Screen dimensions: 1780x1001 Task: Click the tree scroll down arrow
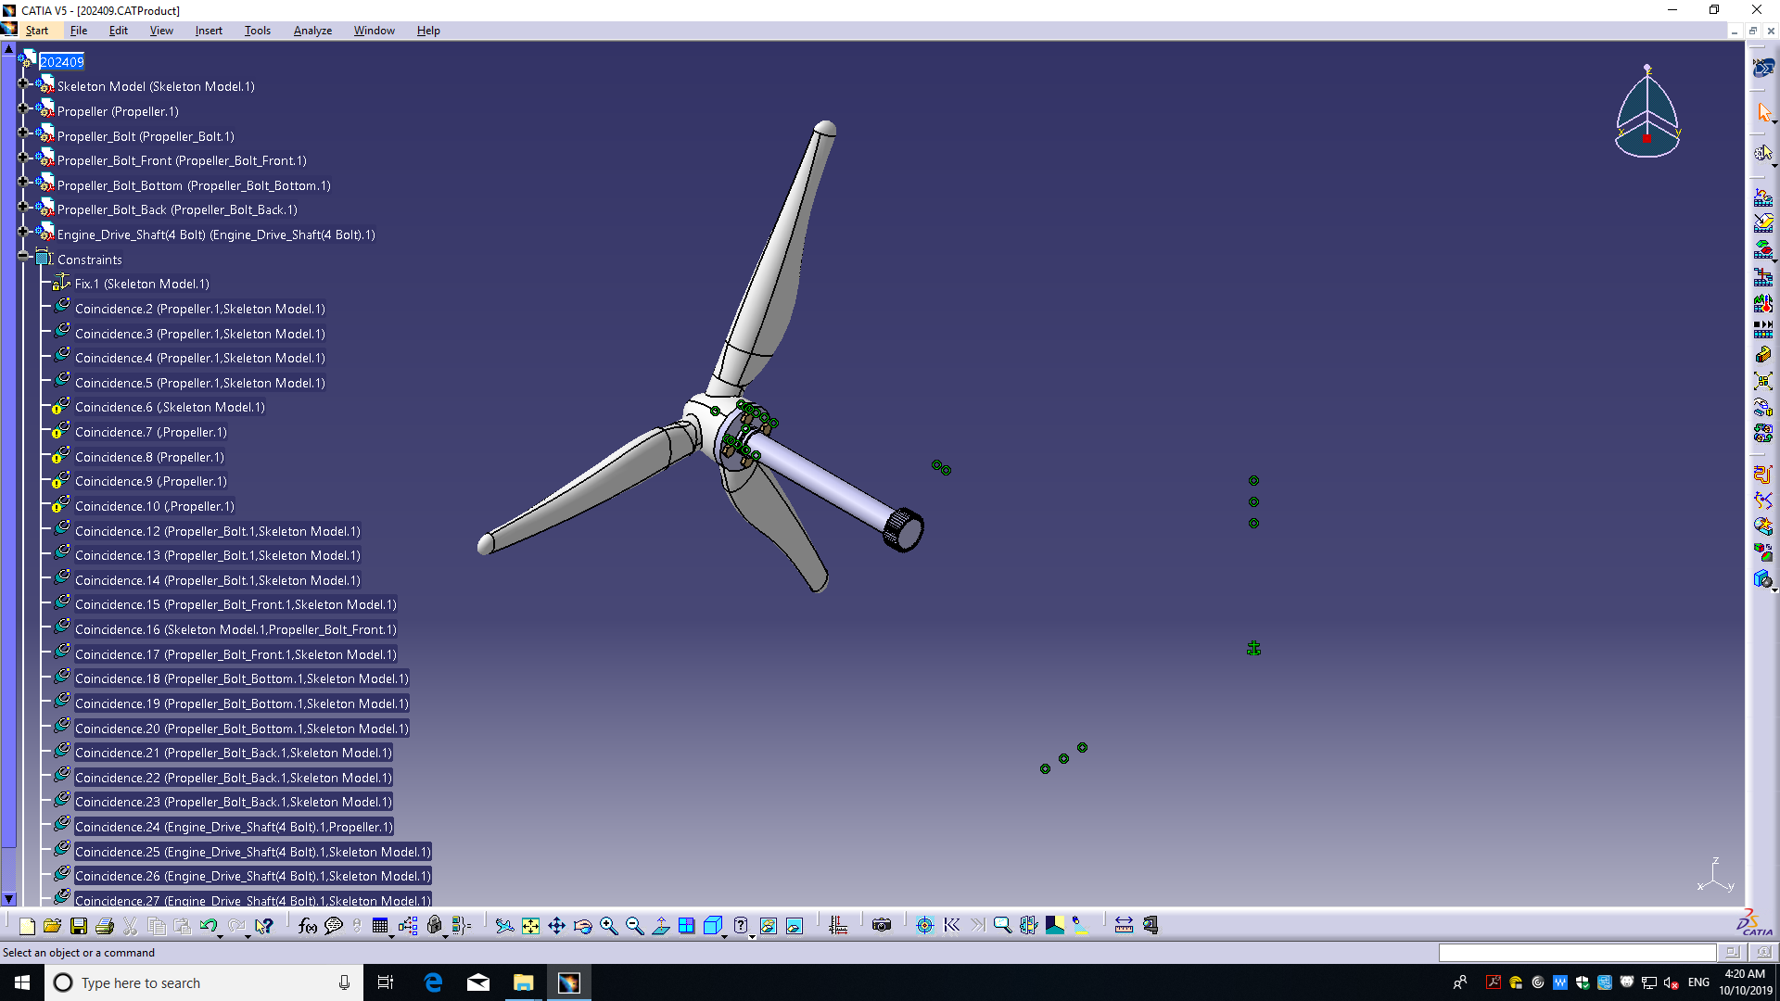click(9, 898)
